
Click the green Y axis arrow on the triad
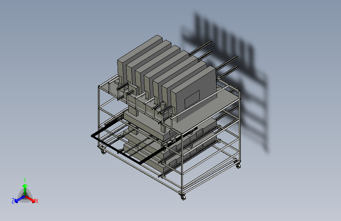coord(25,190)
